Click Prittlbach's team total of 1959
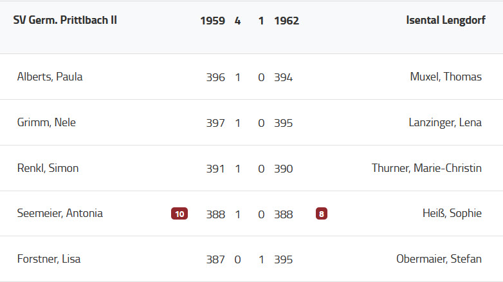 (x=212, y=21)
